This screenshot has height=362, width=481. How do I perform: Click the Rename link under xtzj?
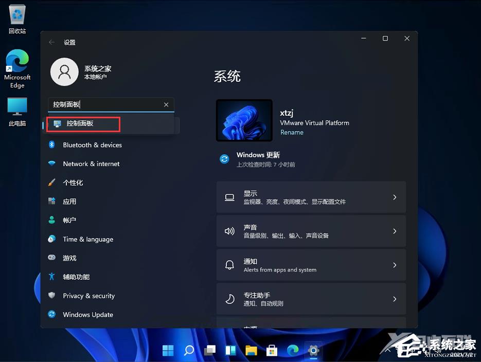[292, 132]
